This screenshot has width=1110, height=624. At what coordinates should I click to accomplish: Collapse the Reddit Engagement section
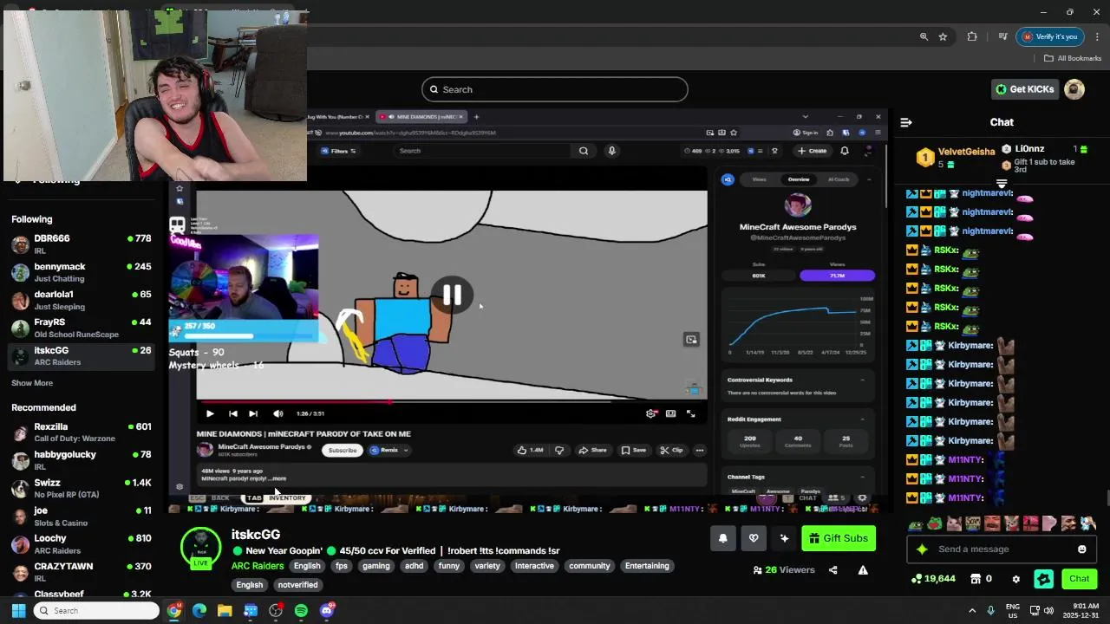[x=862, y=419]
